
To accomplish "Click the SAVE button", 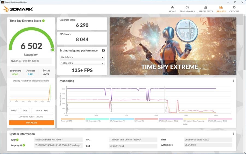I will 25,111.
